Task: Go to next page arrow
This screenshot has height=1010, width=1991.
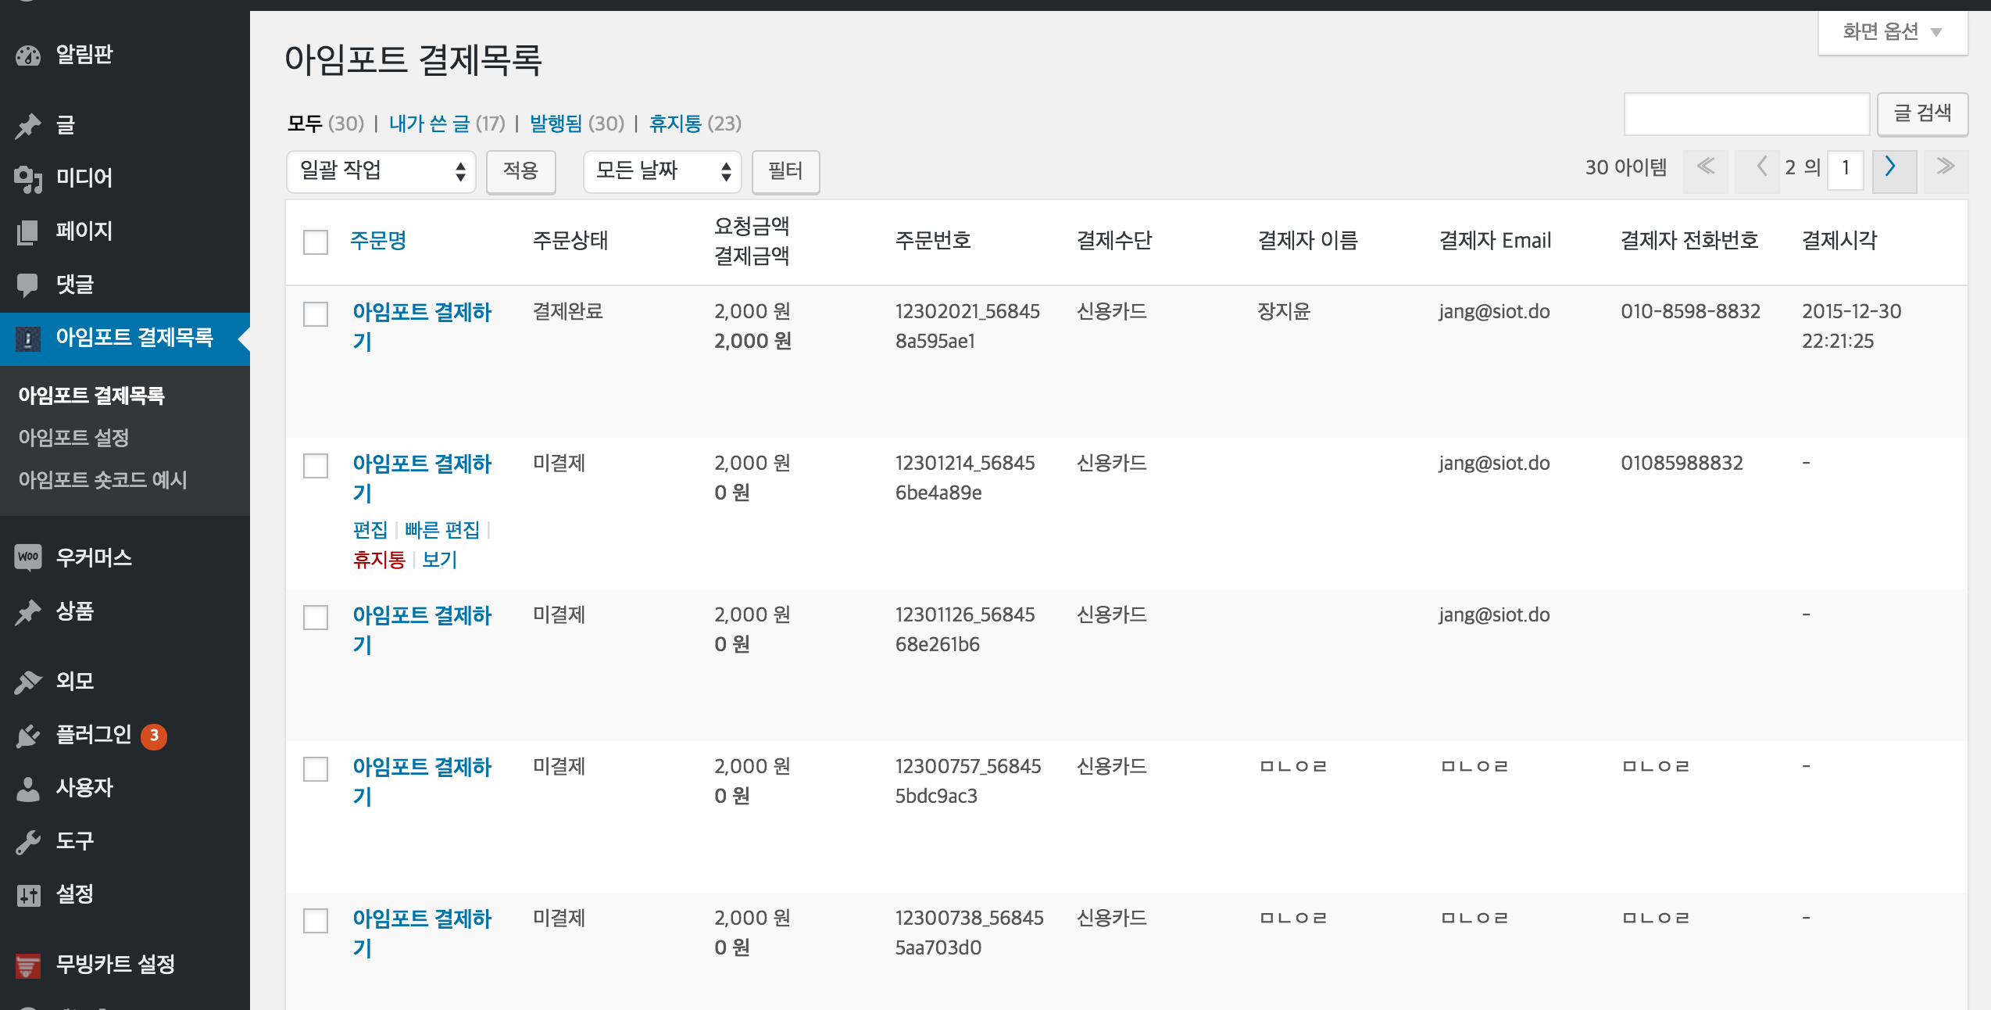Action: click(x=1894, y=170)
